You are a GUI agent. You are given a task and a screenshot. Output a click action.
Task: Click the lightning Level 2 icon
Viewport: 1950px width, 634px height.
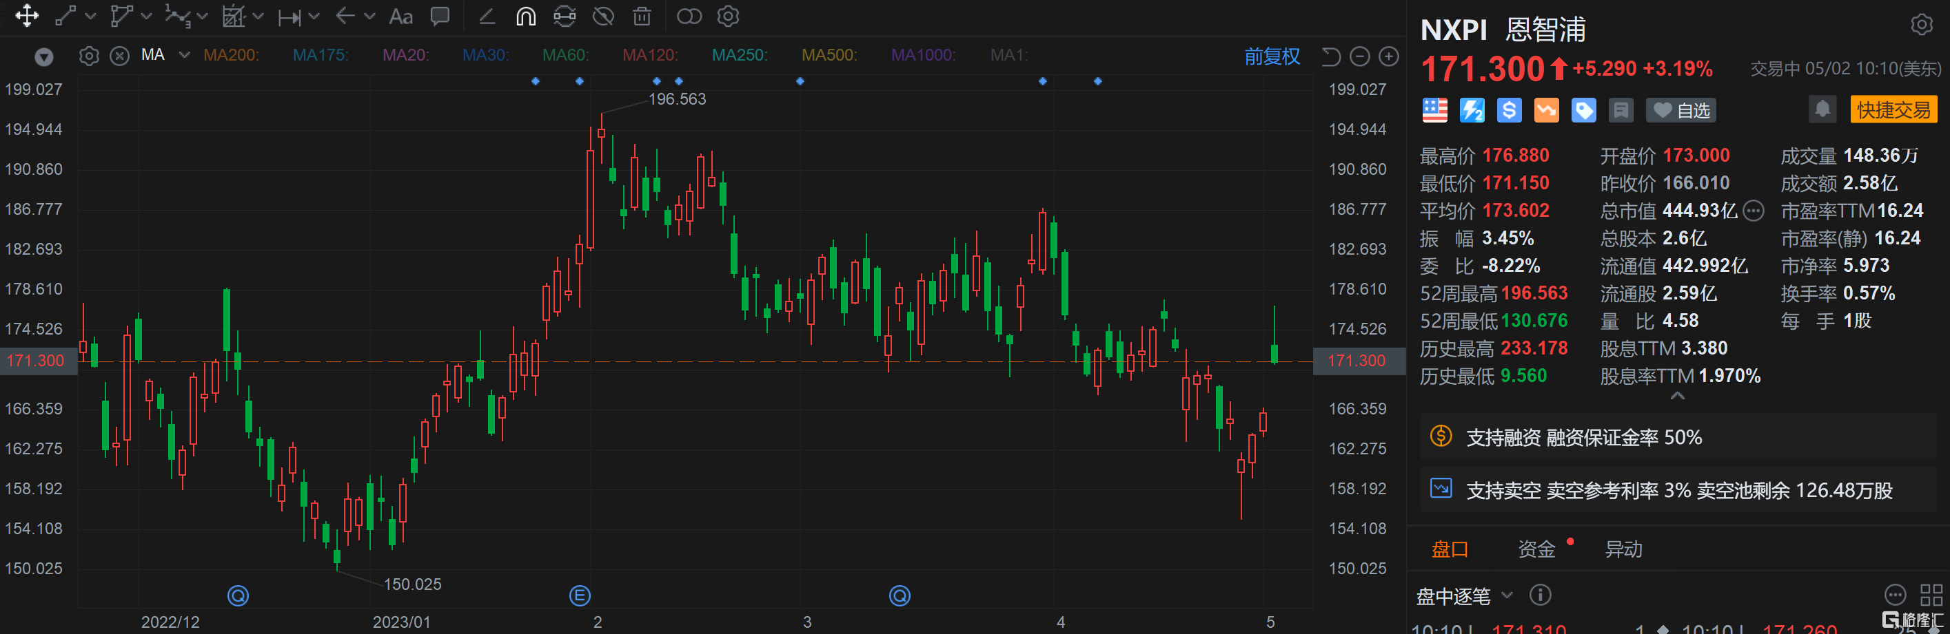1472,110
